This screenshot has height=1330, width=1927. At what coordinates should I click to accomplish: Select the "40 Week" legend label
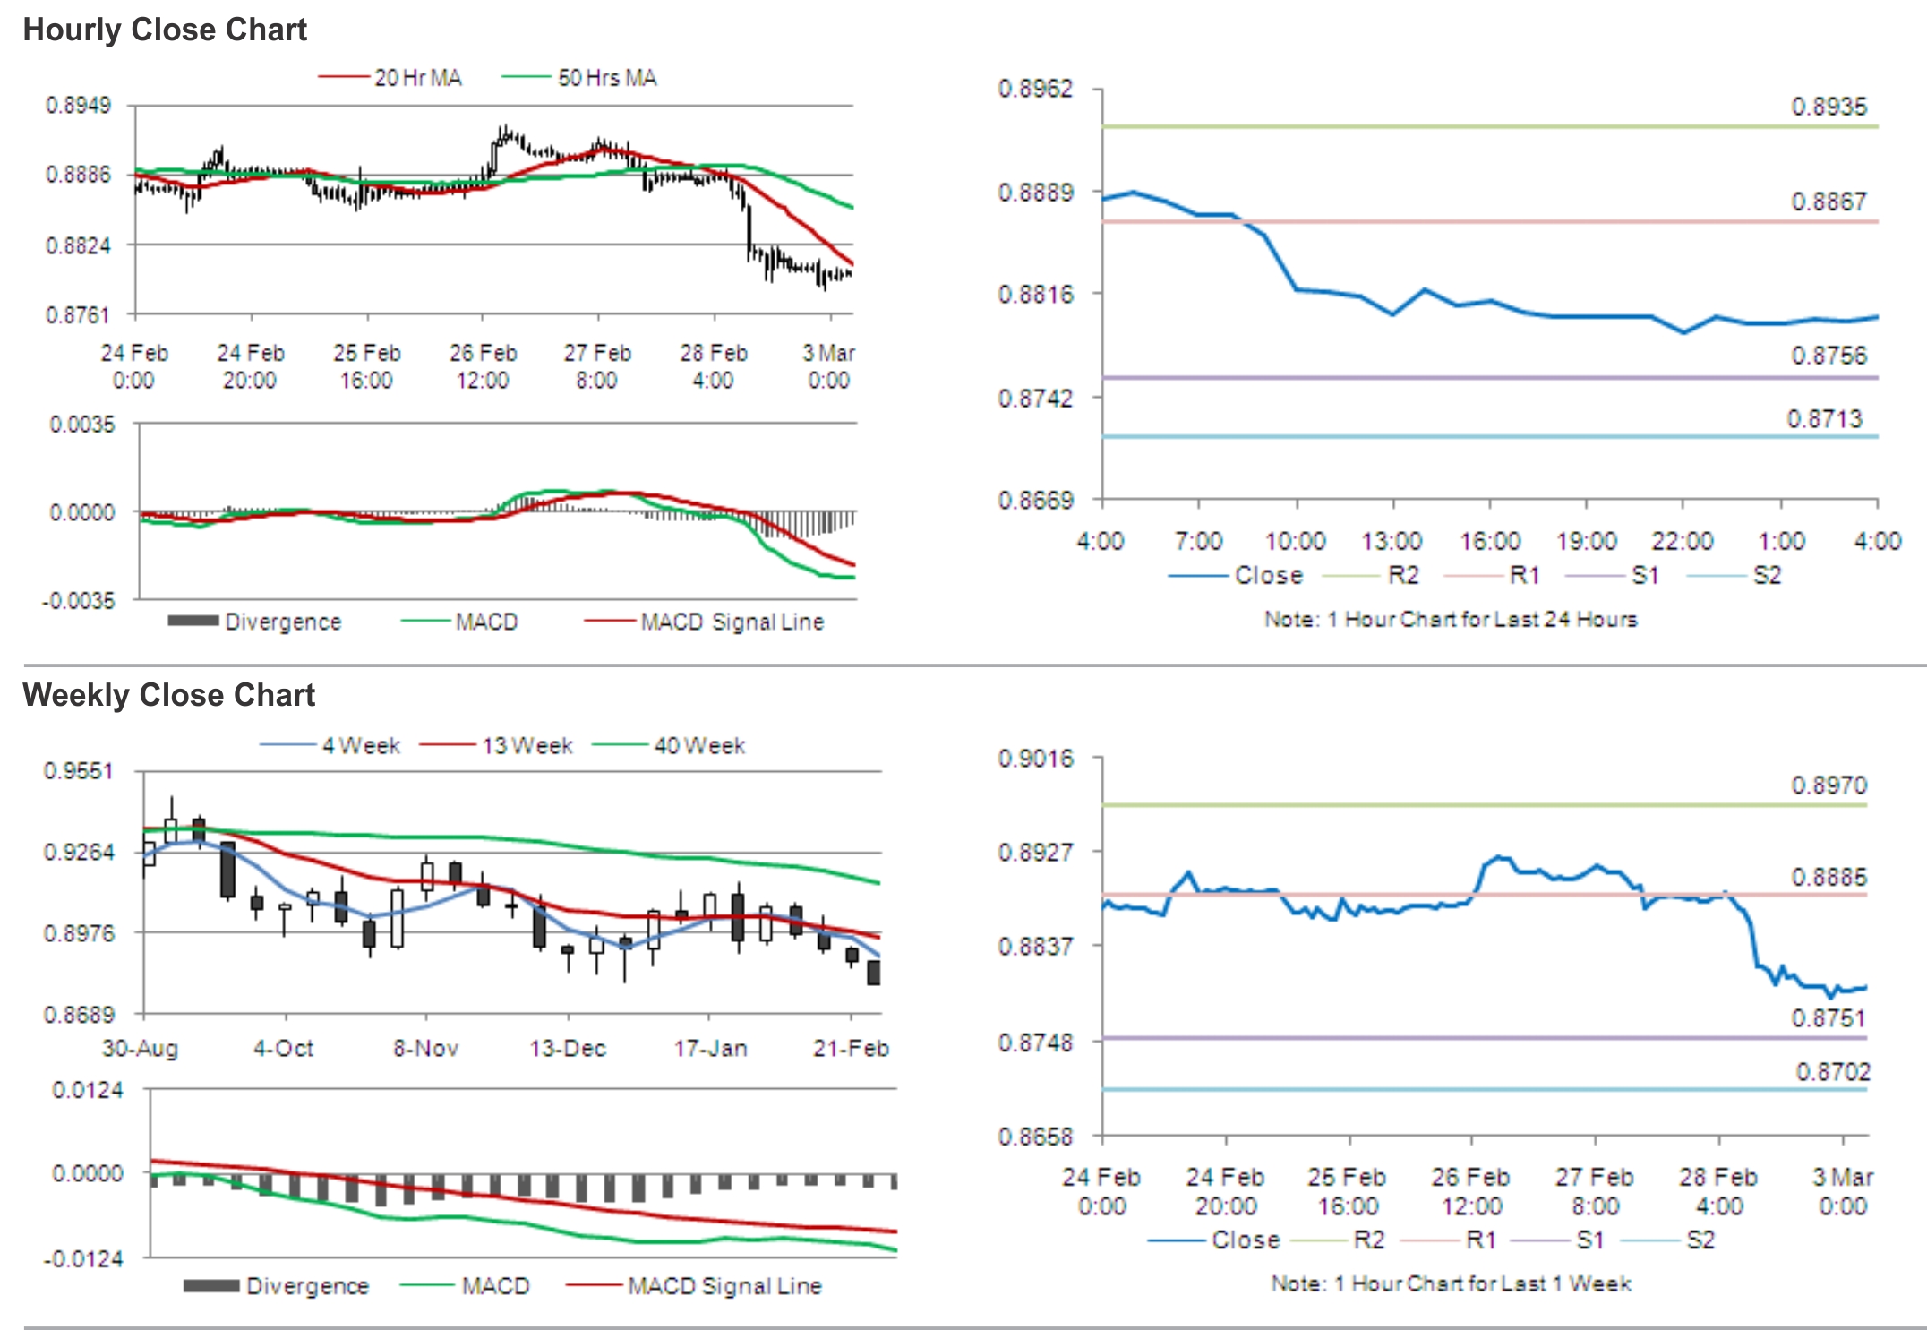click(x=699, y=745)
